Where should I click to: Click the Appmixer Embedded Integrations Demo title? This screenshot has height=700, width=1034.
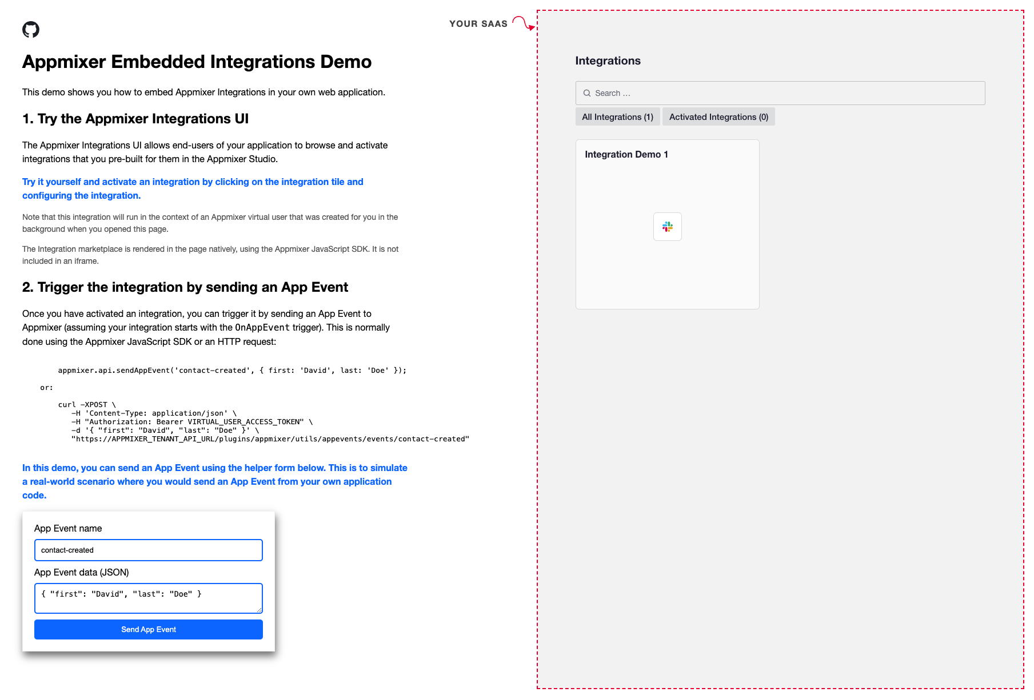pyautogui.click(x=197, y=62)
